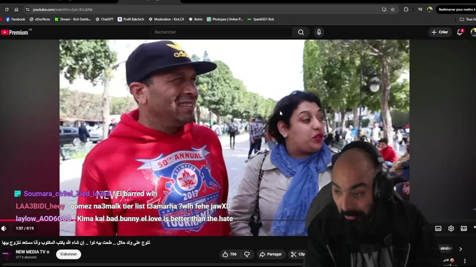Open the all bookmarks folder
476x267 pixels.
pyautogui.click(x=467, y=19)
